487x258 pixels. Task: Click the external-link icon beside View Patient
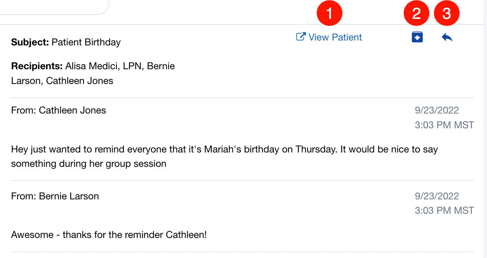tap(301, 37)
